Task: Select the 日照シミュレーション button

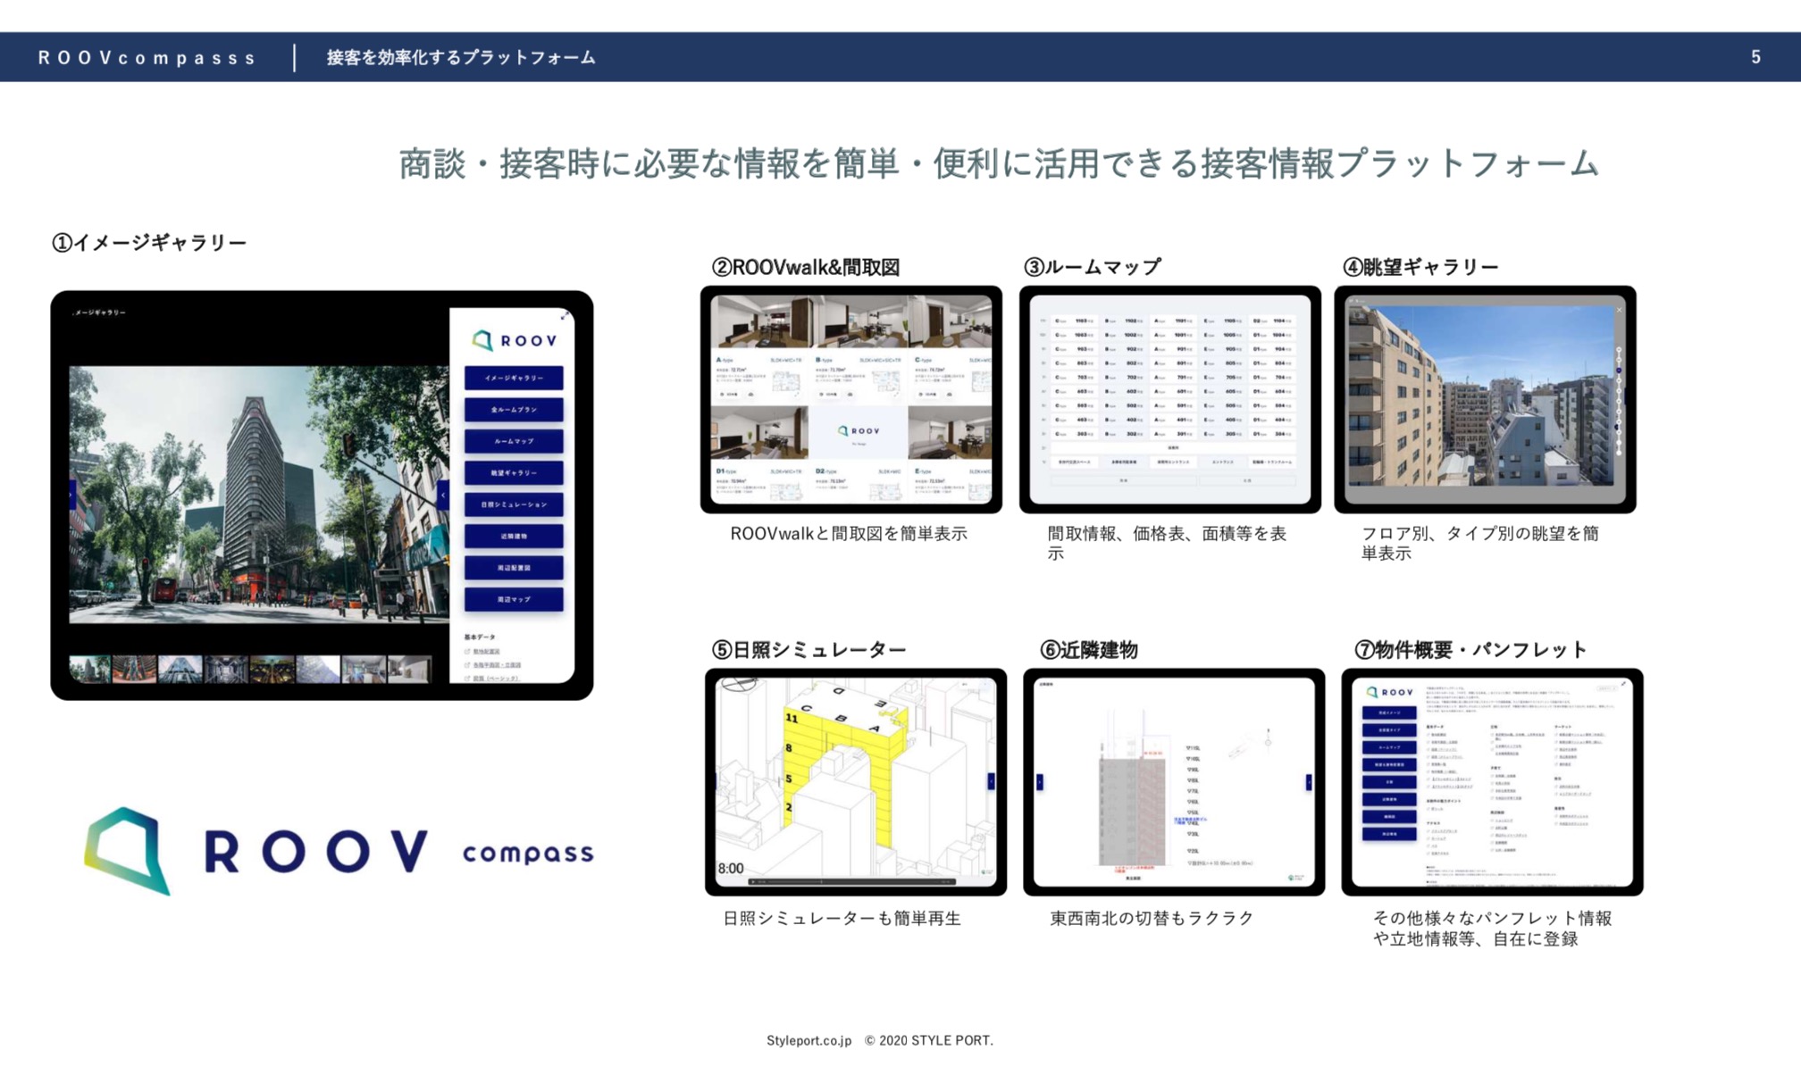Action: 514,504
